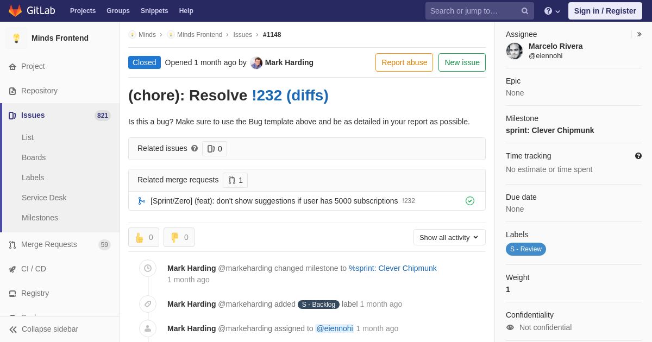The width and height of the screenshot is (652, 342).
Task: Click the Issues breadcrumb link
Action: pos(242,35)
